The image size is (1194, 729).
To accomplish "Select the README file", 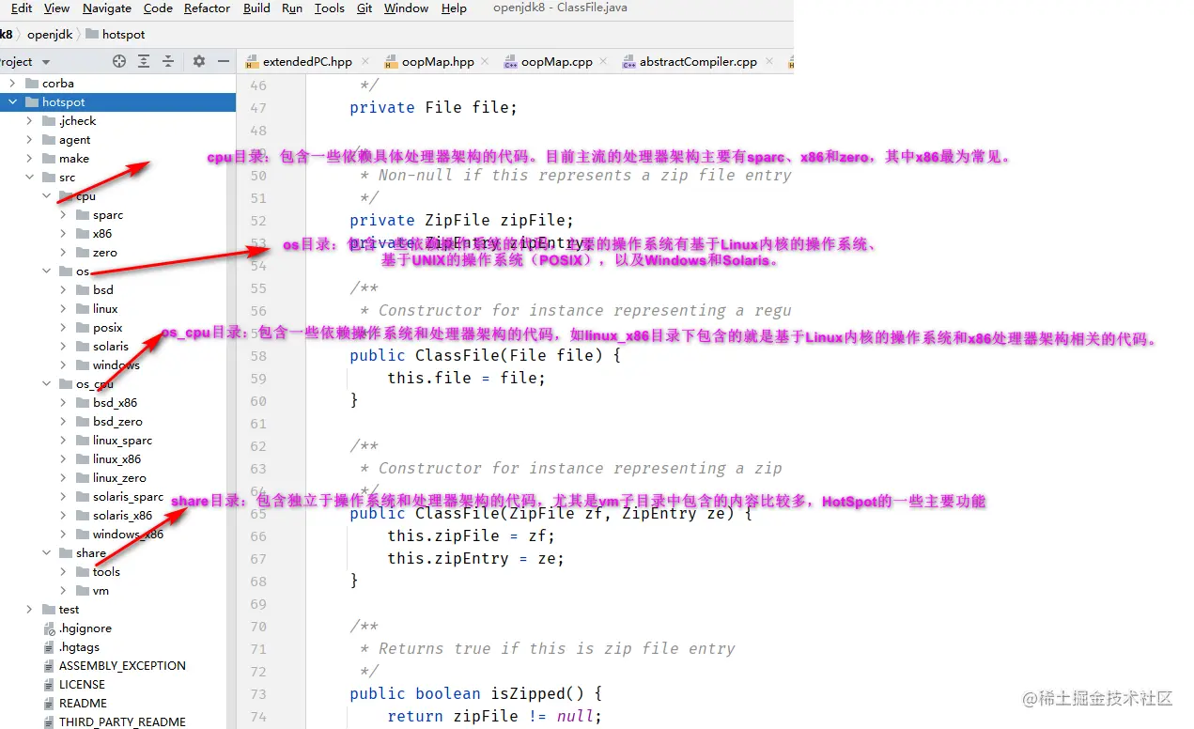I will click(x=83, y=704).
